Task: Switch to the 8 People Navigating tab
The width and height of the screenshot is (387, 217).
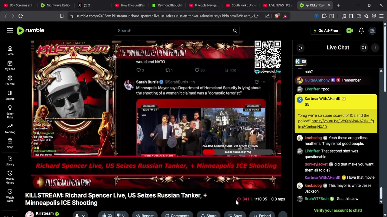Action: tap(204, 5)
